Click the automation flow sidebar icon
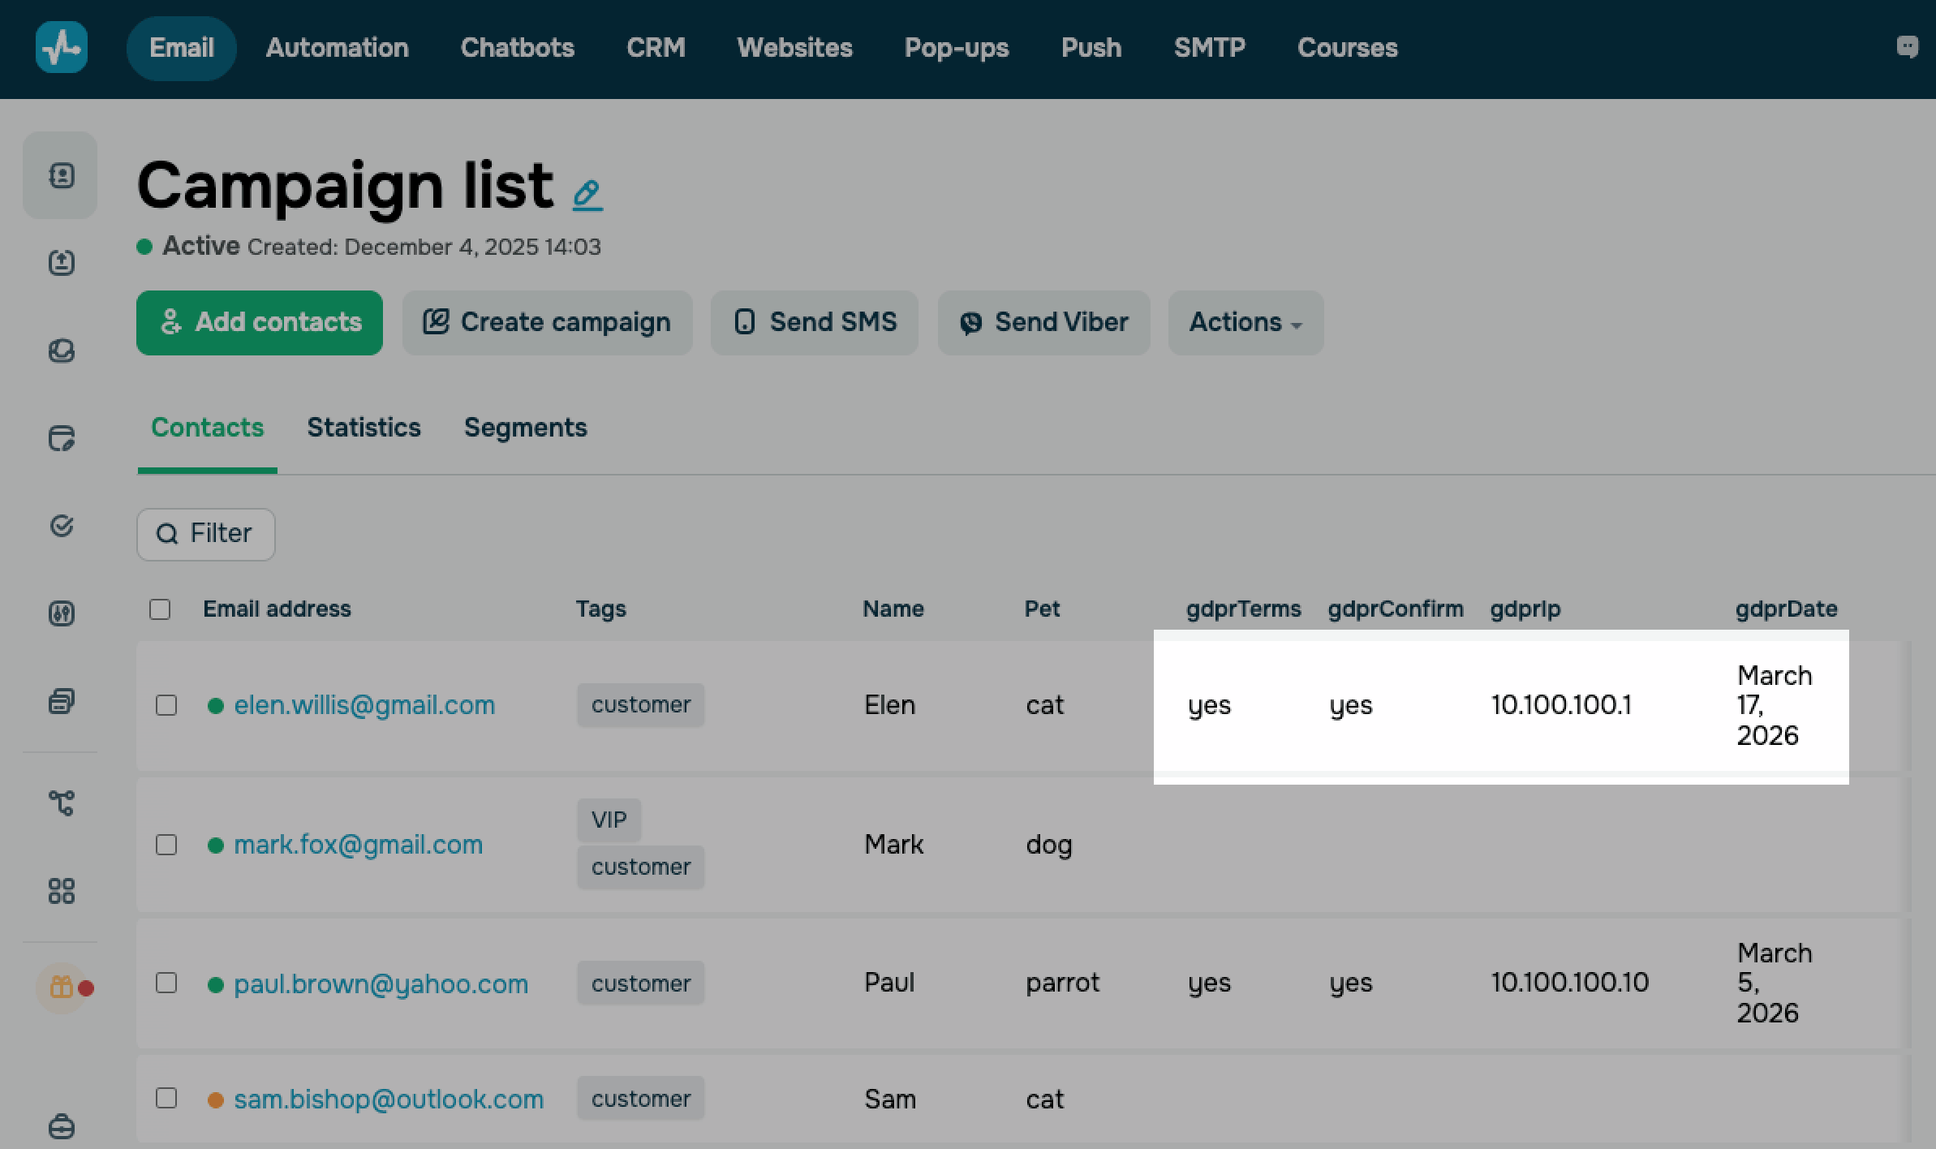This screenshot has width=1936, height=1149. pos(61,803)
